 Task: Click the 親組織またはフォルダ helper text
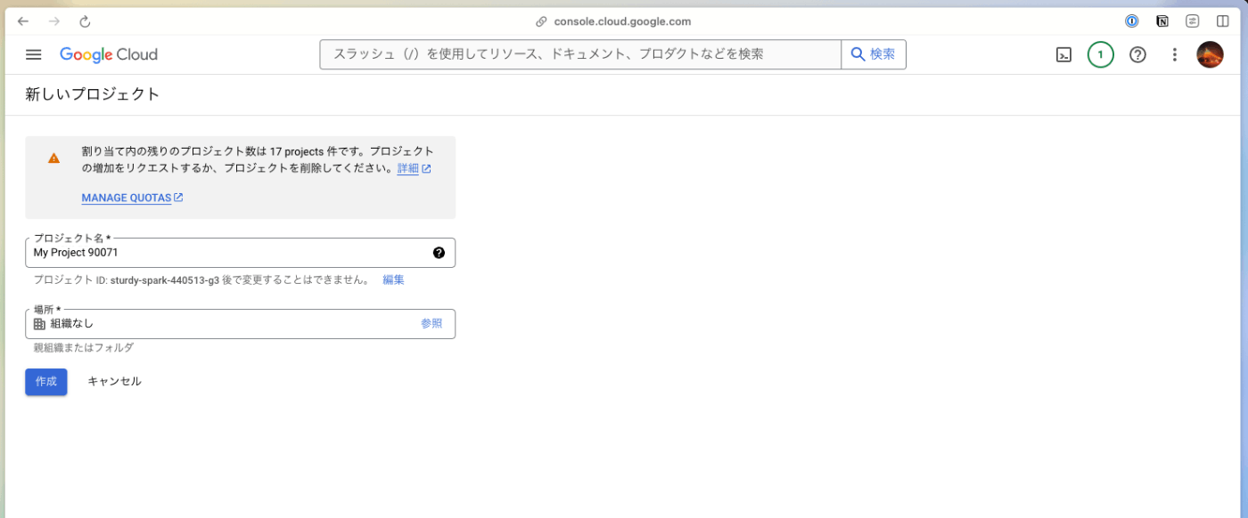click(x=84, y=348)
